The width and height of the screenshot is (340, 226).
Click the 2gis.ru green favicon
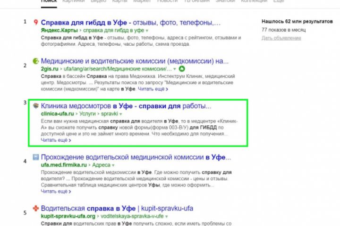(x=36, y=61)
